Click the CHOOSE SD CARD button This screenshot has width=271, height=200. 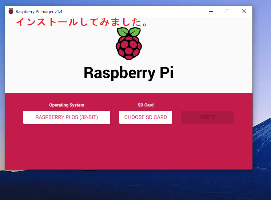(146, 117)
